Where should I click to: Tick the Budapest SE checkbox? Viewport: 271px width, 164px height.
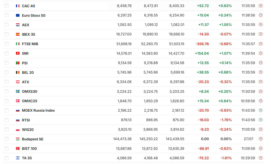click(x=6, y=139)
